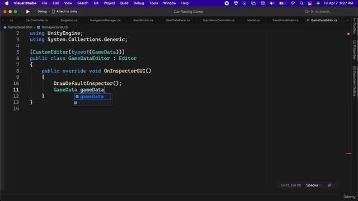Click the OnInspectorGUI method name on line 8
Image resolution: width=358 pixels, height=201 pixels.
(x=124, y=71)
